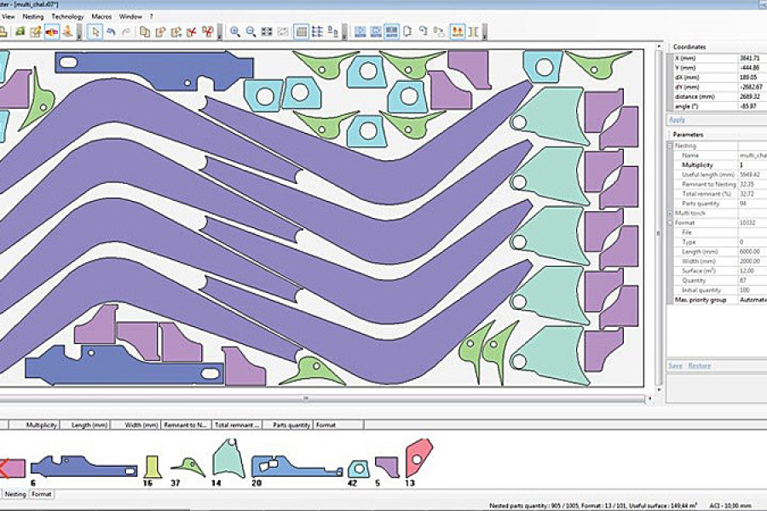This screenshot has width=767, height=511.
Task: Click the undo arrow icon
Action: [x=111, y=32]
